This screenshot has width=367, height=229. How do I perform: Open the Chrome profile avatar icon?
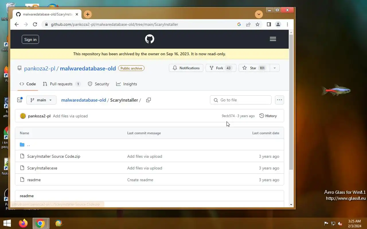278,24
